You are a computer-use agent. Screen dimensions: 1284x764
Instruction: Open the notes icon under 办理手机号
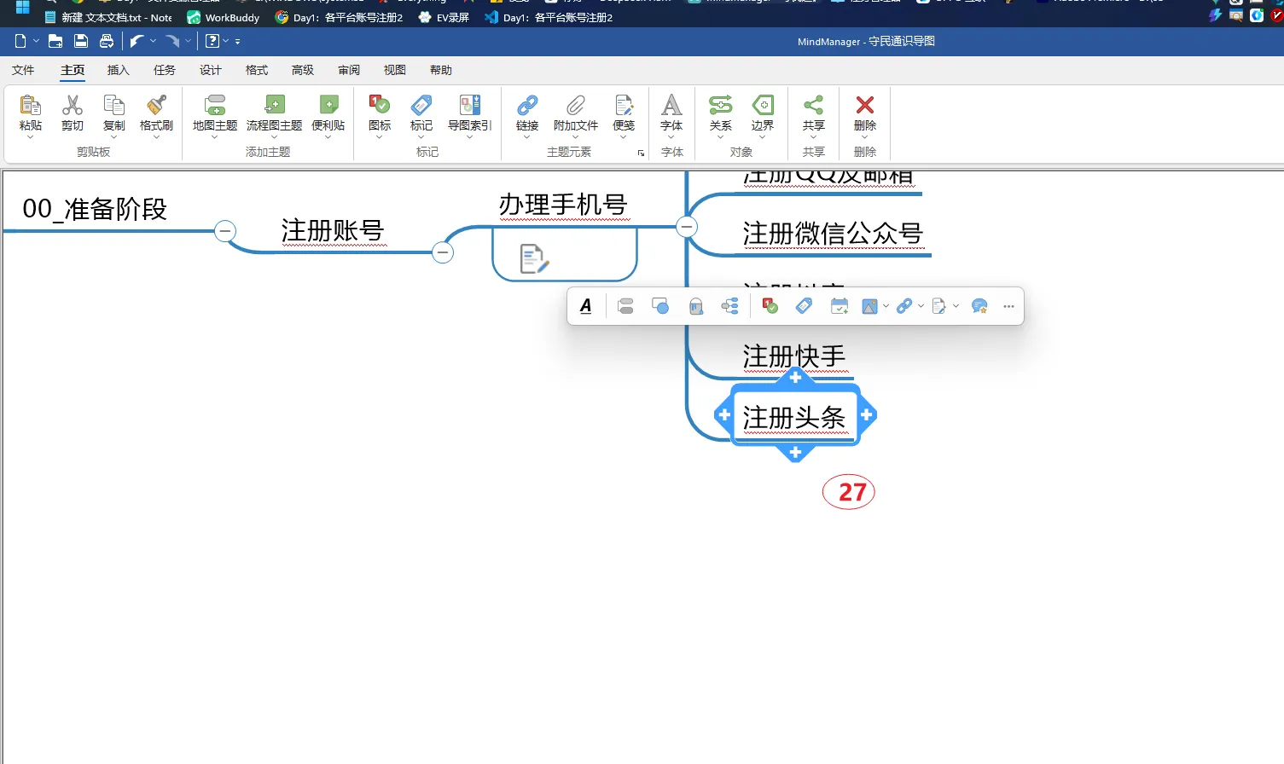tap(534, 258)
